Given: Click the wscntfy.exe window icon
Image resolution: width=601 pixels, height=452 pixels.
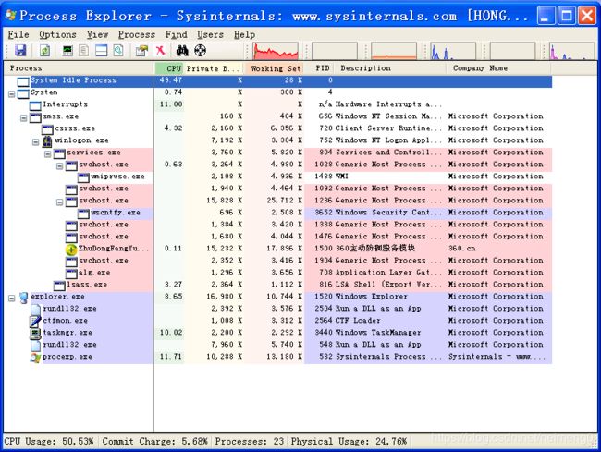Looking at the screenshot, I should (83, 214).
